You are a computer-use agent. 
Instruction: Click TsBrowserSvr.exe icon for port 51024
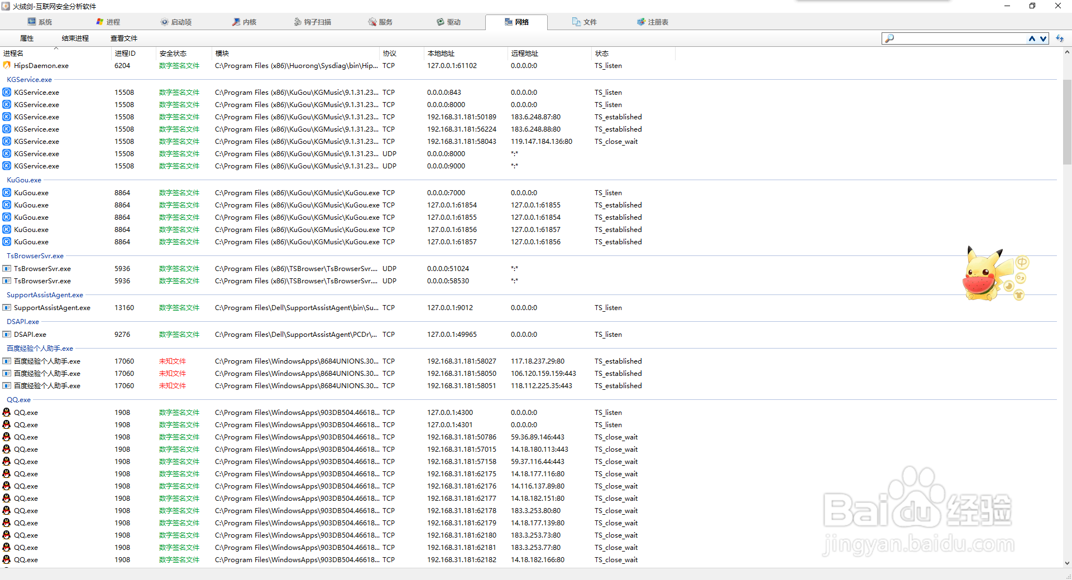7,268
